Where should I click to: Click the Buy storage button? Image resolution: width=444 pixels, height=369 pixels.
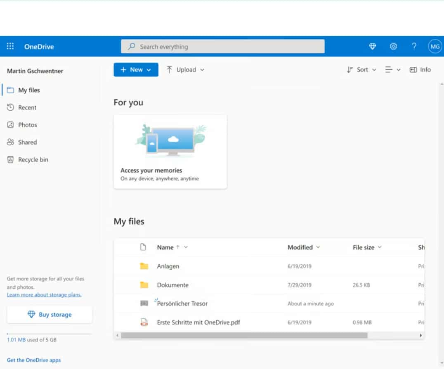click(50, 315)
